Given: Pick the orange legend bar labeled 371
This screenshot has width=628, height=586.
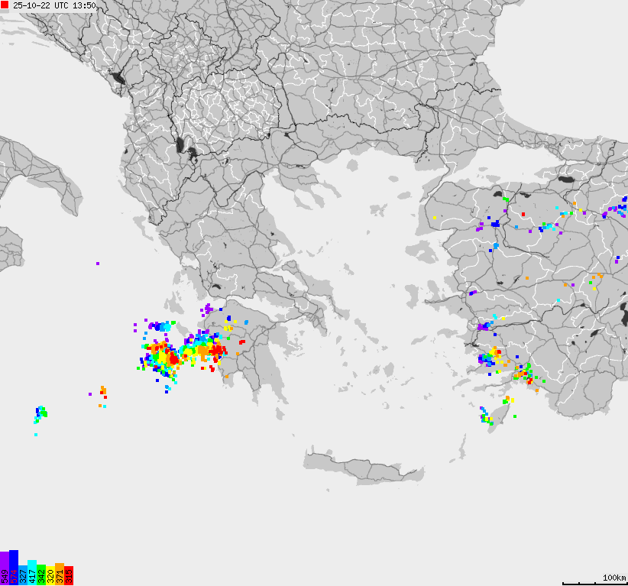Looking at the screenshot, I should point(60,574).
